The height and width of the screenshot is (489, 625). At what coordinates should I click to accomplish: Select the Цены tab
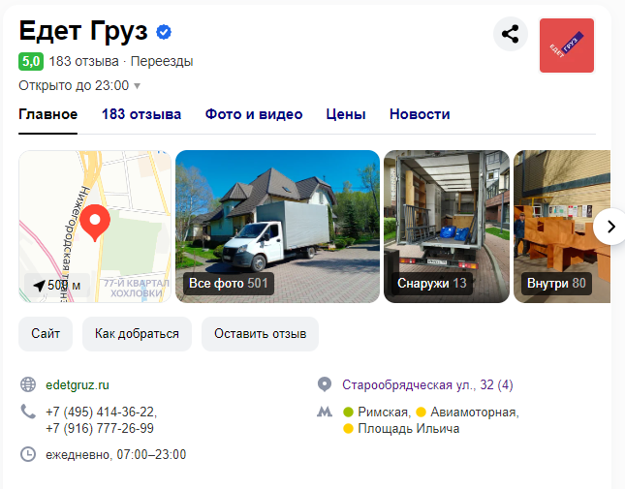346,114
